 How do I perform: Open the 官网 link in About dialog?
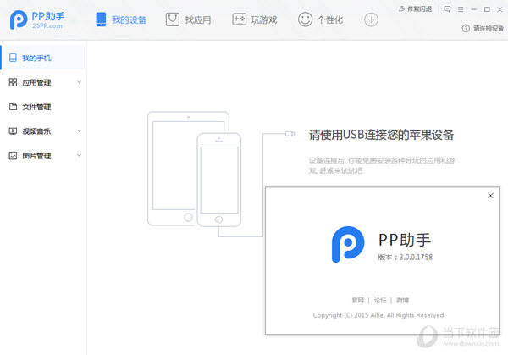[357, 300]
